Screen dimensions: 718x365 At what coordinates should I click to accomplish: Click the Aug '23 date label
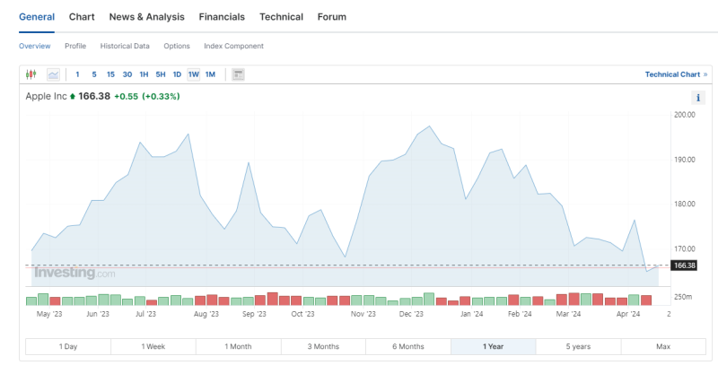(206, 314)
